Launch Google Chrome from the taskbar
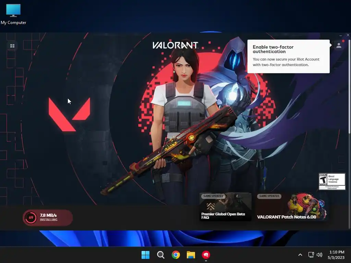 (176, 255)
